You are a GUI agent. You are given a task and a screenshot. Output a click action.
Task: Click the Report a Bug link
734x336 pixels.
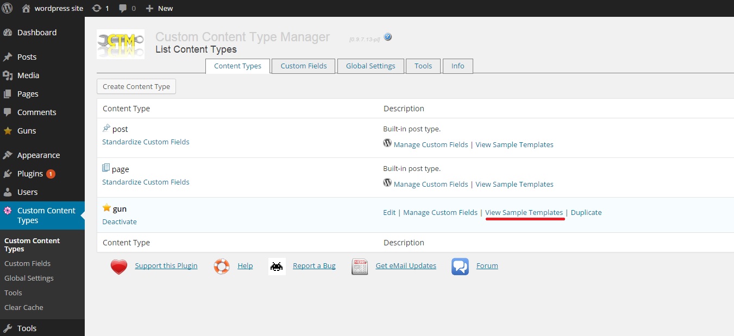pyautogui.click(x=314, y=266)
